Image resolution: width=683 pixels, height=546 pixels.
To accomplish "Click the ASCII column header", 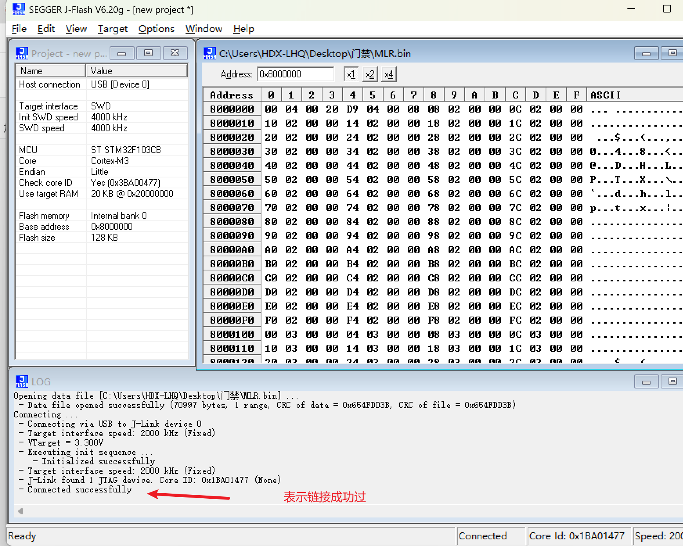I will [x=635, y=95].
